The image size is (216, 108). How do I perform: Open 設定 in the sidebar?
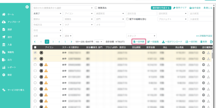click(7, 75)
